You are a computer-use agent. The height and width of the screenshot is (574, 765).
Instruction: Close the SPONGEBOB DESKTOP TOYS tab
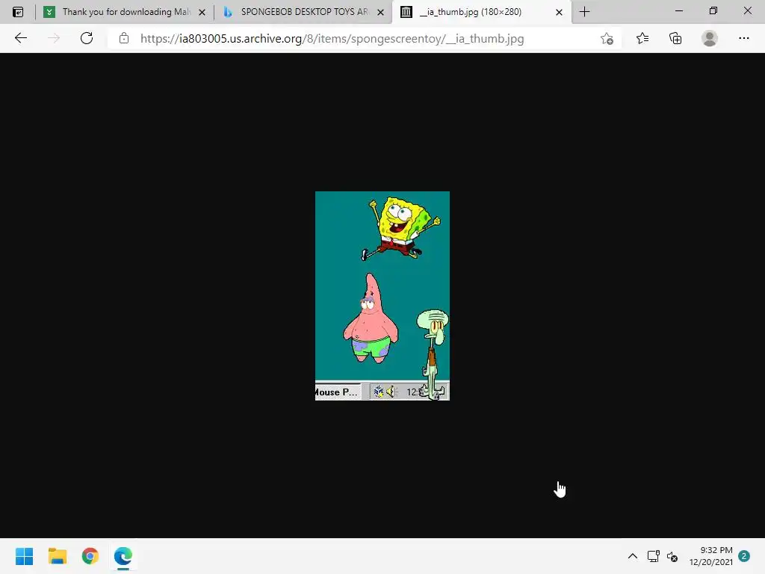point(380,12)
